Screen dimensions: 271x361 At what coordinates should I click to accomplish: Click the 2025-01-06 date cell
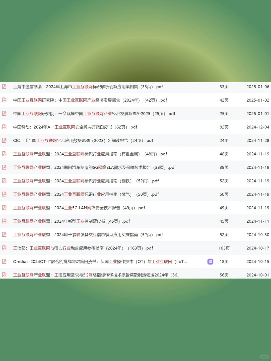[x=258, y=87]
